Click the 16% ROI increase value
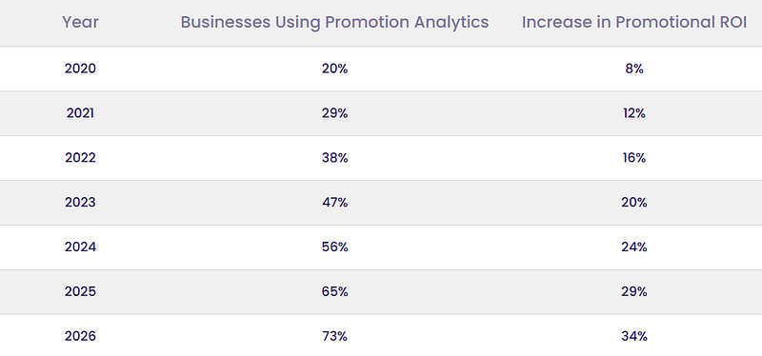This screenshot has width=762, height=356. pos(634,158)
